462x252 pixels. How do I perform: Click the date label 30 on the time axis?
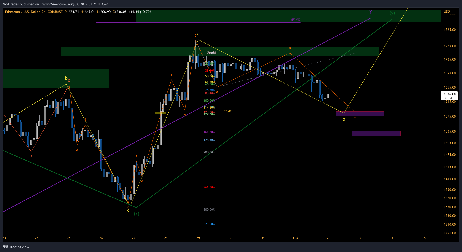(231, 238)
